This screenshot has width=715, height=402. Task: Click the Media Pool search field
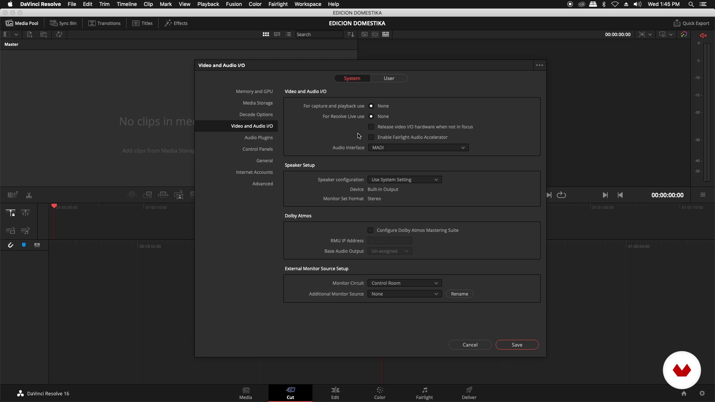319,34
